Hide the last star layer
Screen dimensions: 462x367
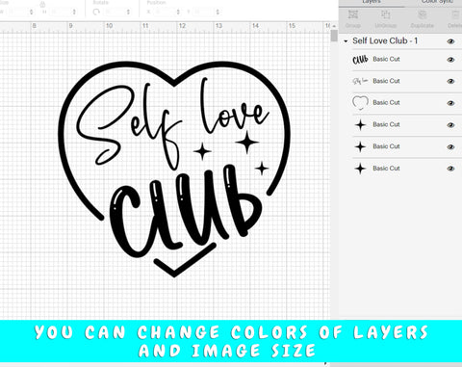pos(450,169)
